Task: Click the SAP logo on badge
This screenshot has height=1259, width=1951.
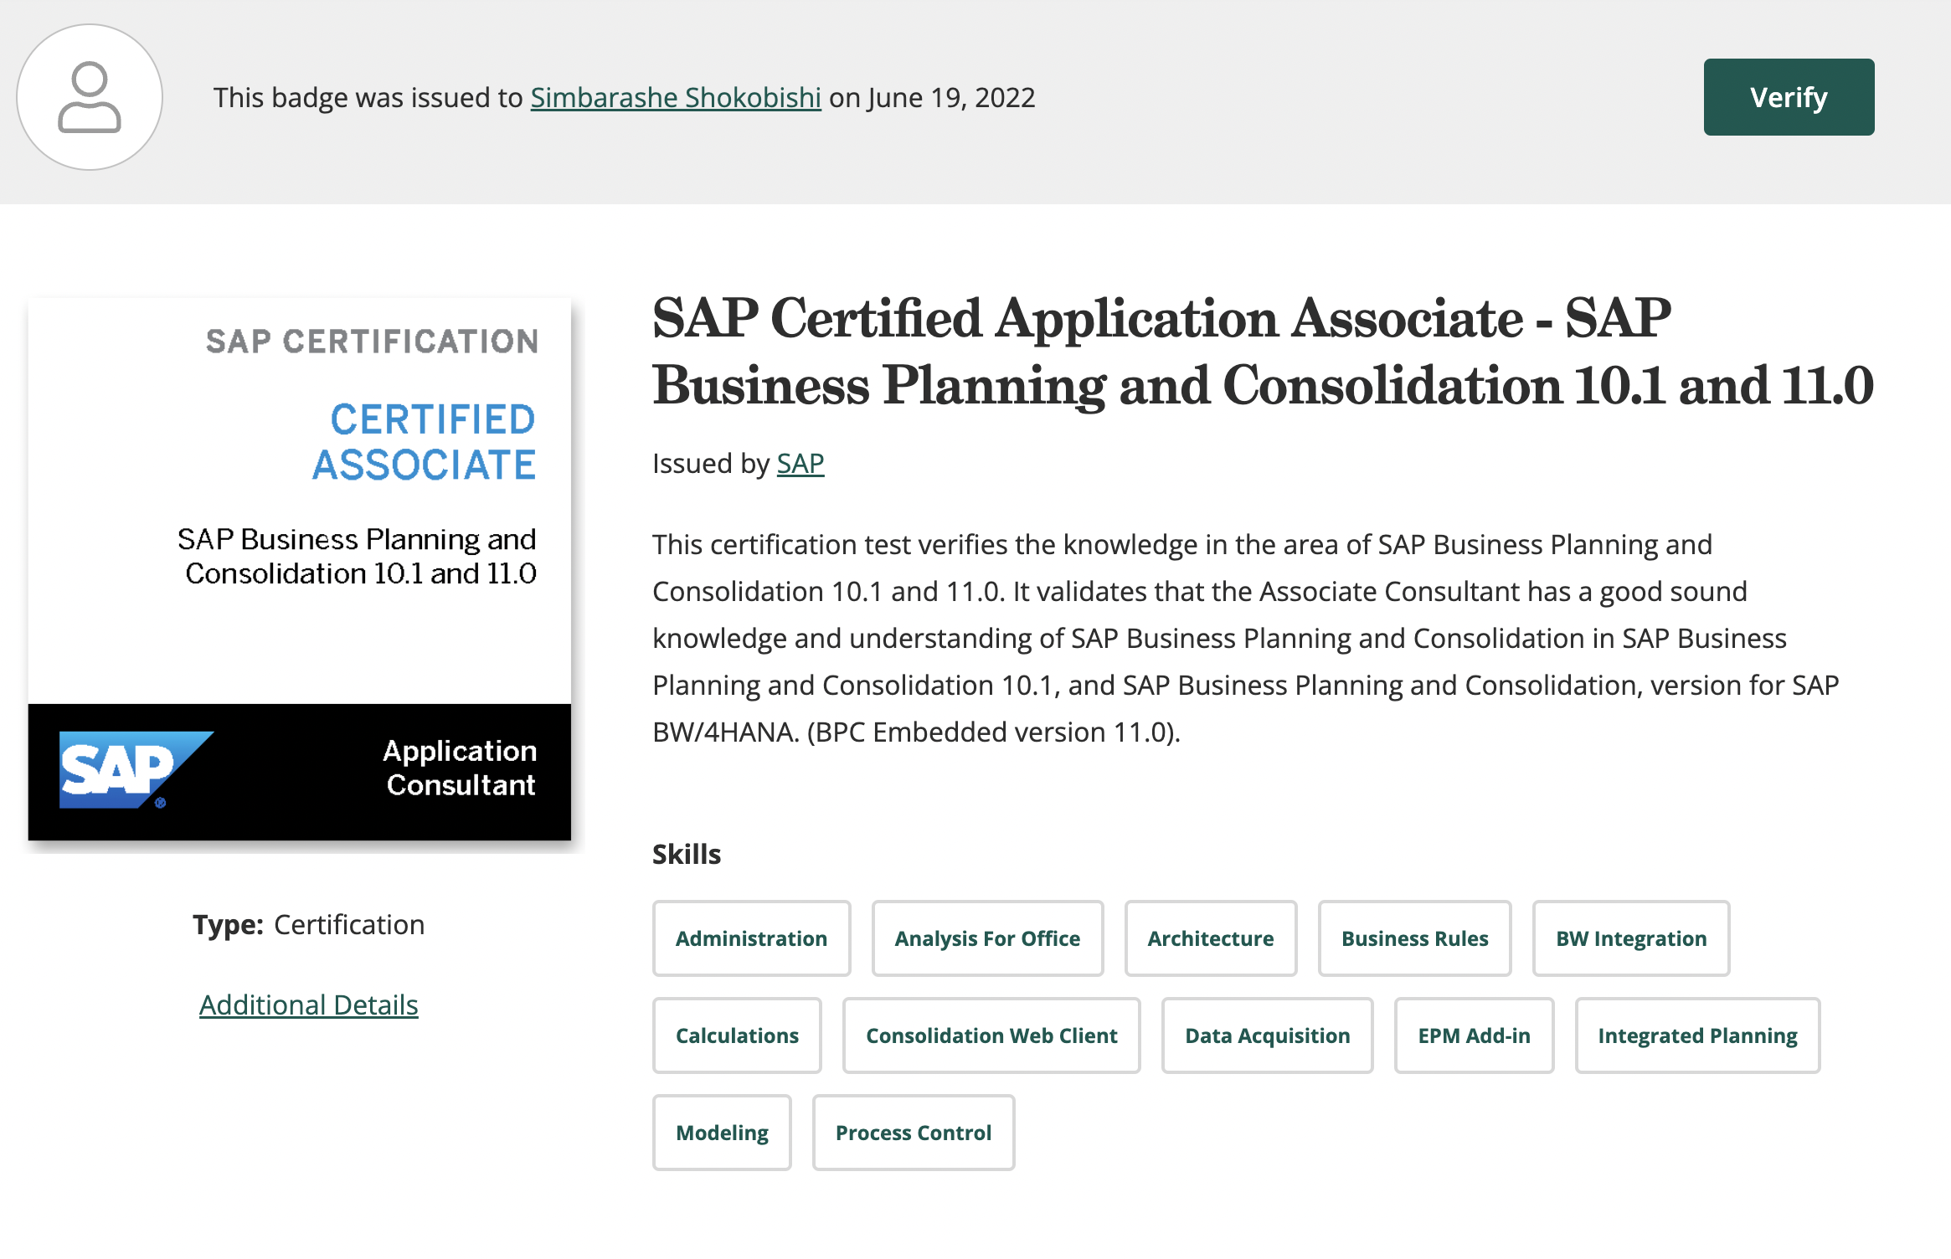Action: [x=134, y=769]
